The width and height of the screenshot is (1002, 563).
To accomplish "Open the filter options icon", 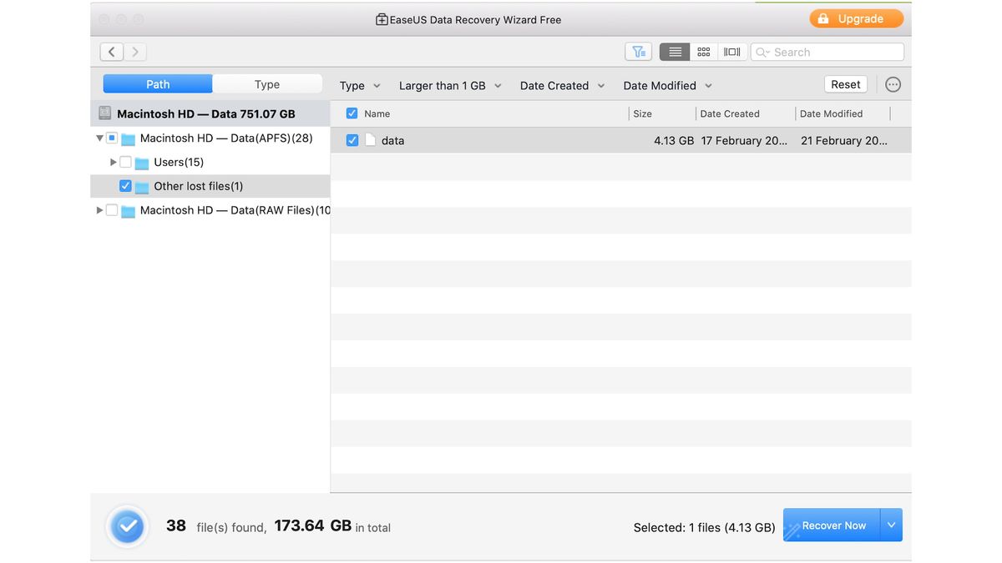I will coord(638,51).
